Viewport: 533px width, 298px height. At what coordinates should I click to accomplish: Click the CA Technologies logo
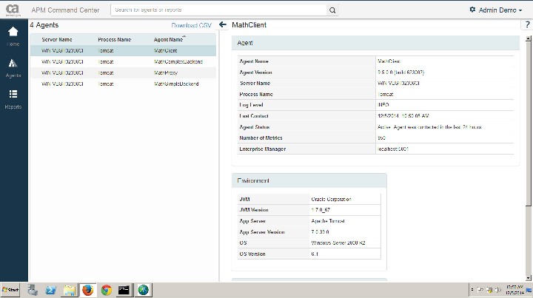(x=13, y=10)
